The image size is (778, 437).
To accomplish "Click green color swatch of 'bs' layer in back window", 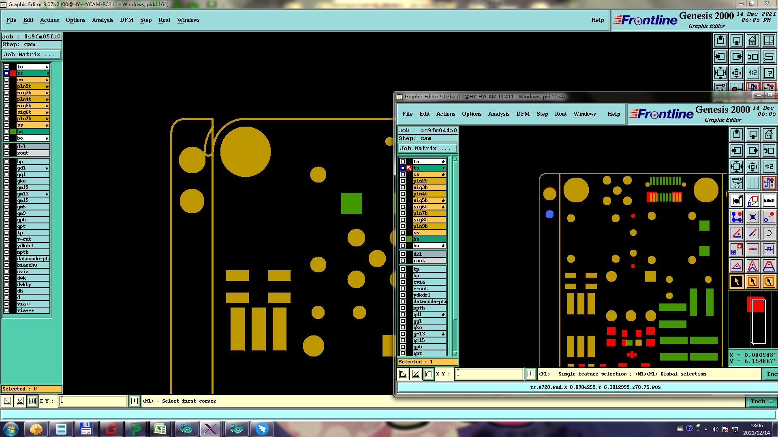I will (x=13, y=132).
